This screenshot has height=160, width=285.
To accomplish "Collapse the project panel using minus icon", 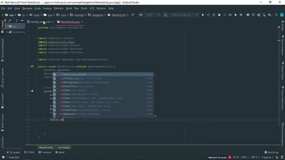I will click(x=22, y=20).
